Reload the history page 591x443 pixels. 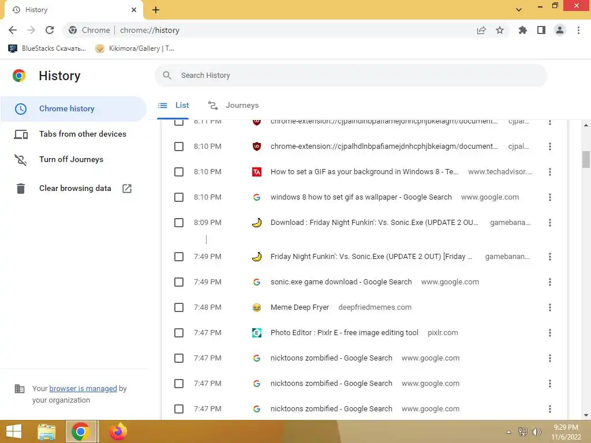point(50,30)
